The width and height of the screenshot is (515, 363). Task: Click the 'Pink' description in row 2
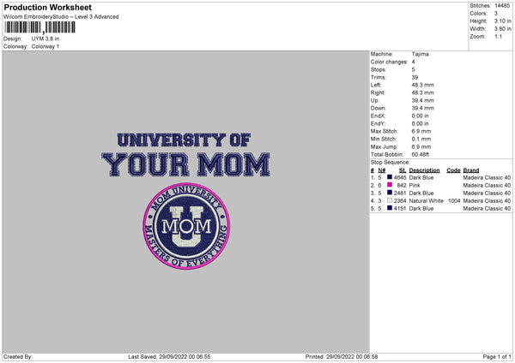pos(415,186)
